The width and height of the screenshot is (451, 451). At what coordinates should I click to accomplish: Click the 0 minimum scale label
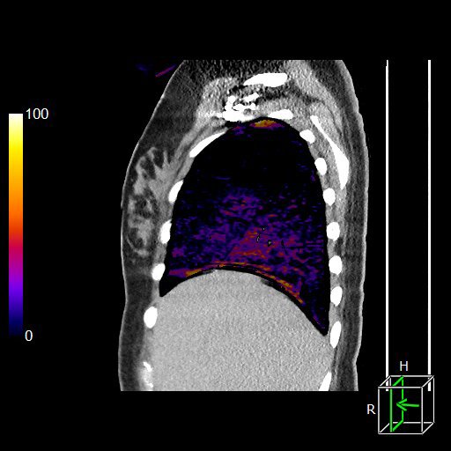(x=28, y=336)
